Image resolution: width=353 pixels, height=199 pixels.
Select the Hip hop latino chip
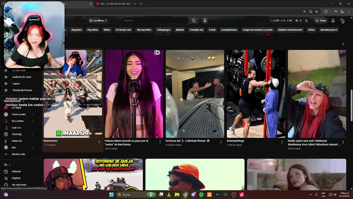pos(144,30)
